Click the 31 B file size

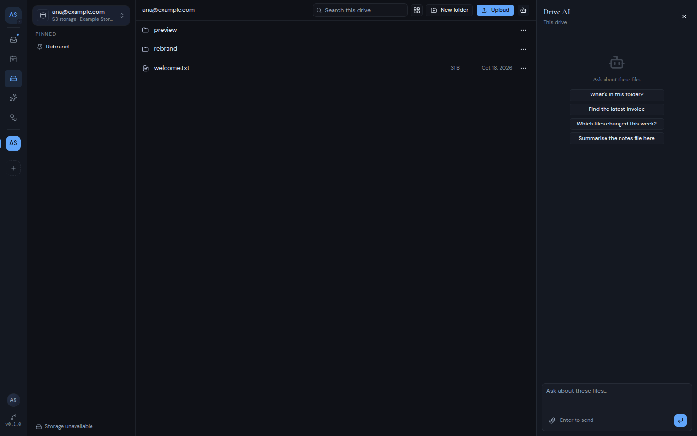point(455,68)
